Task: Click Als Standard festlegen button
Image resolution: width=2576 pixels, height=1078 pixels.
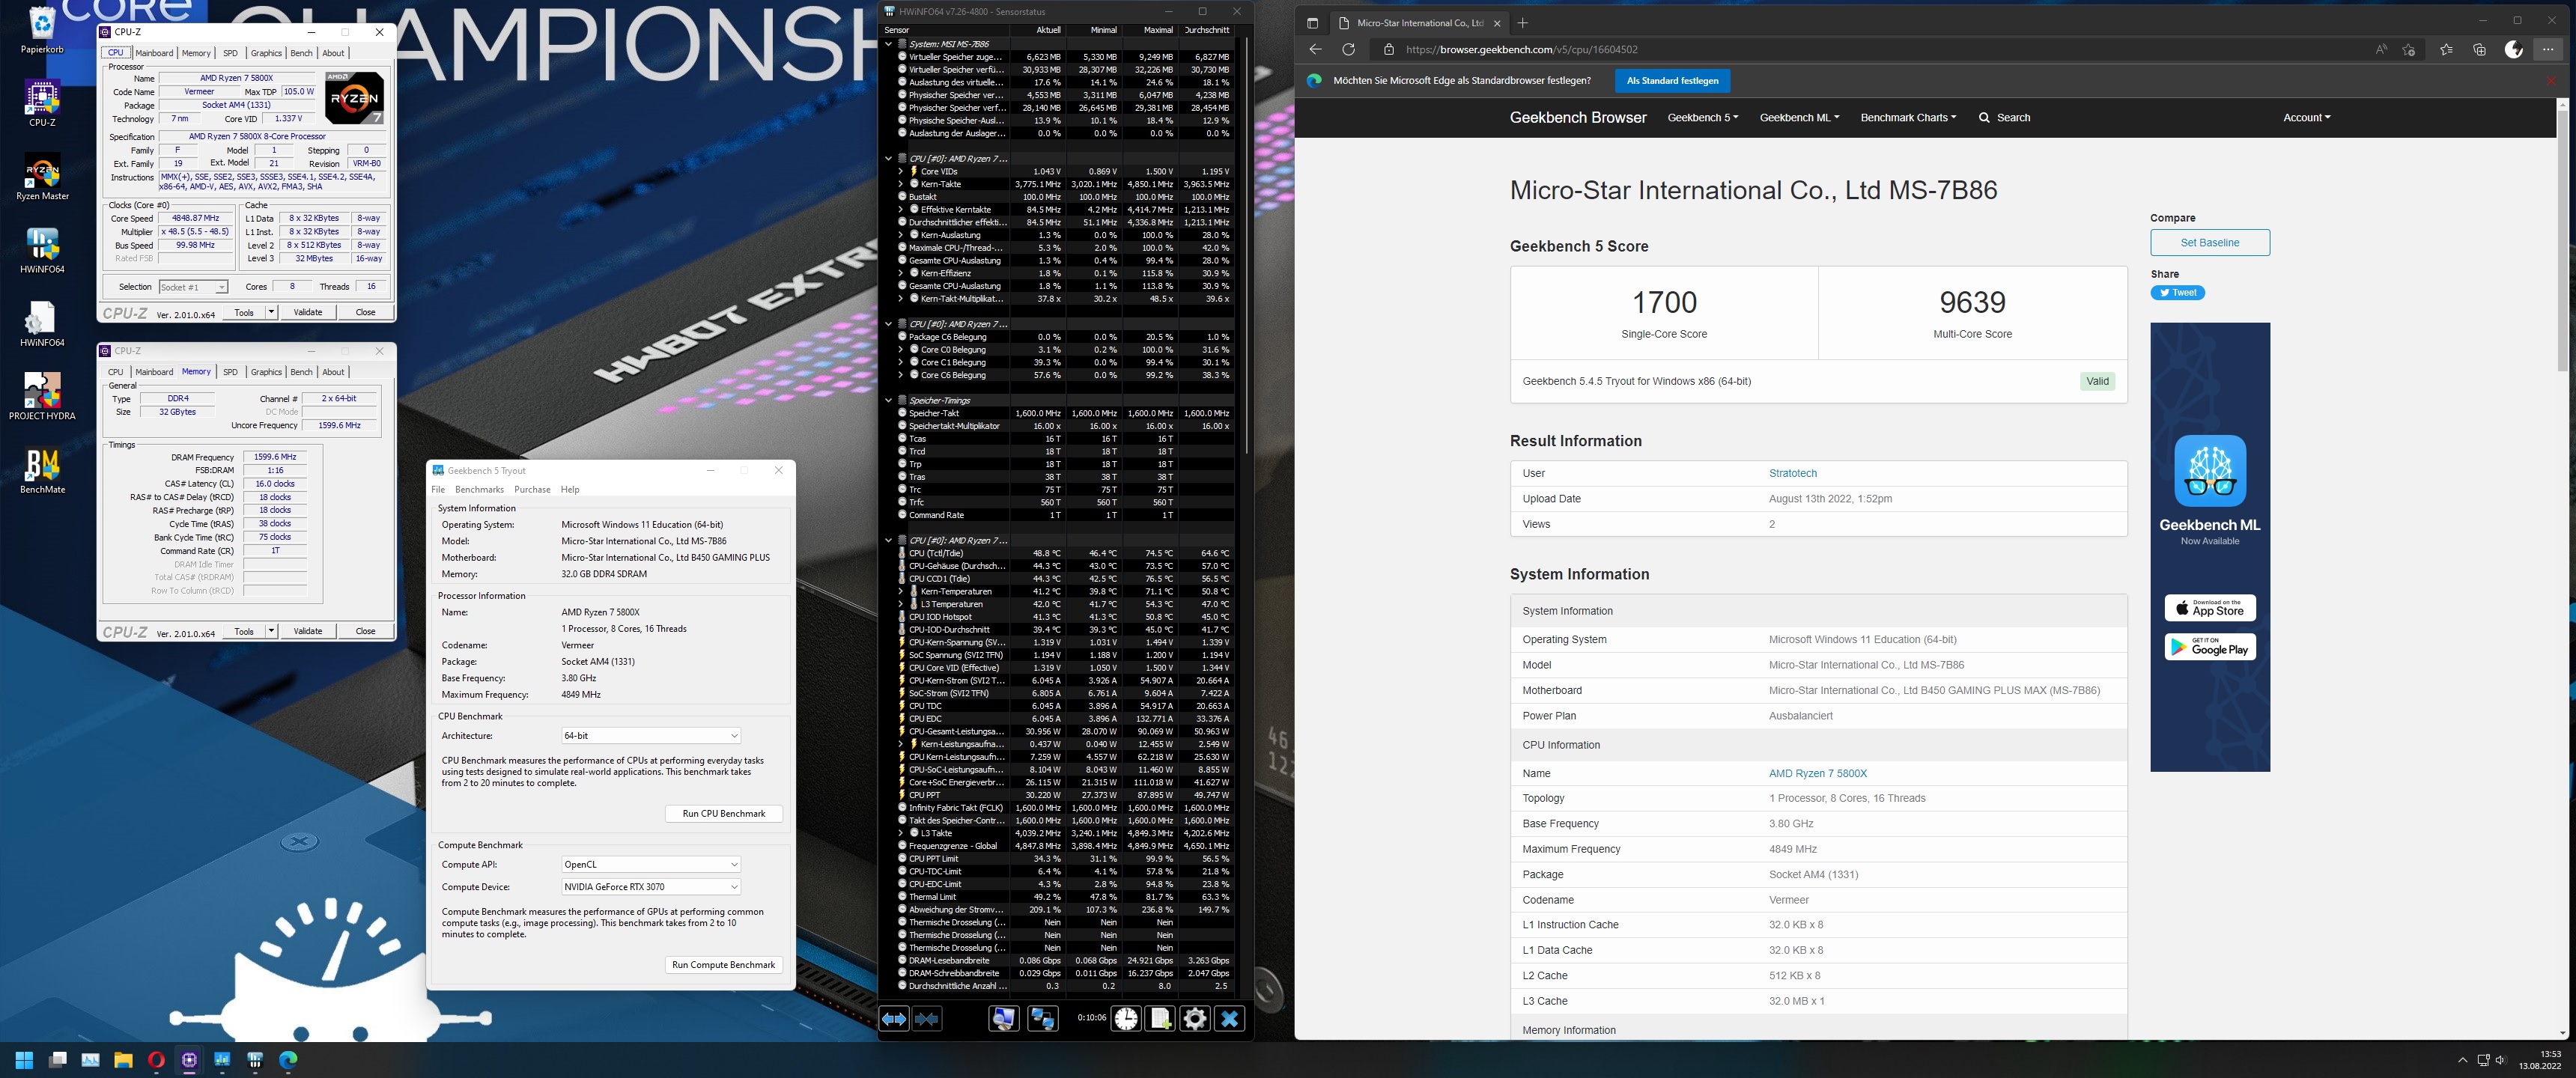Action: [1672, 80]
